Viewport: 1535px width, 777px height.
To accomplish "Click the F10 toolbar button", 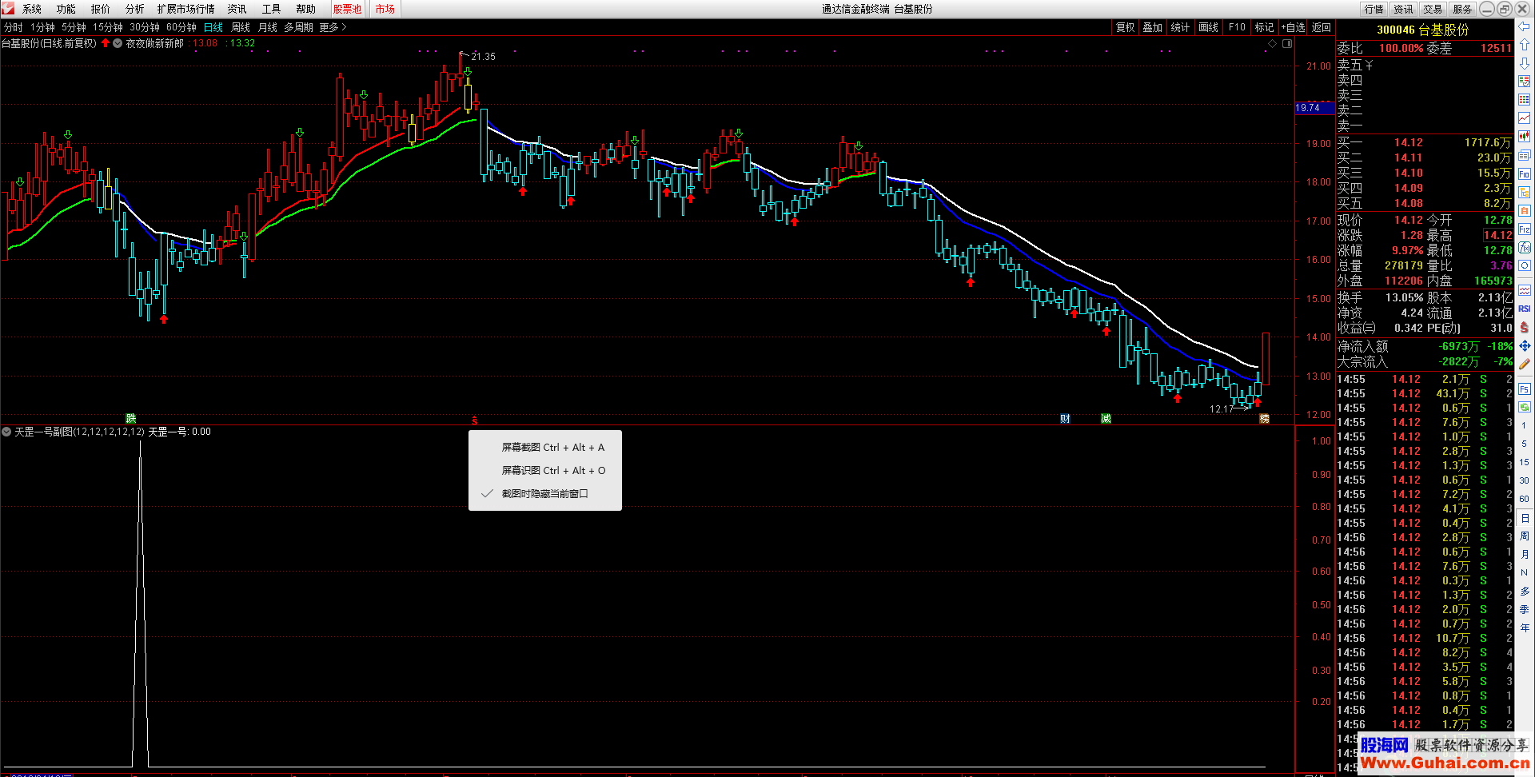I will (1237, 27).
